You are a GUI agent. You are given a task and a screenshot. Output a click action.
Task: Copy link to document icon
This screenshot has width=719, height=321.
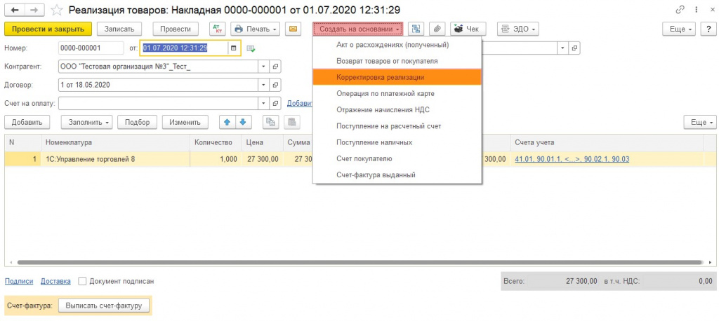point(680,10)
